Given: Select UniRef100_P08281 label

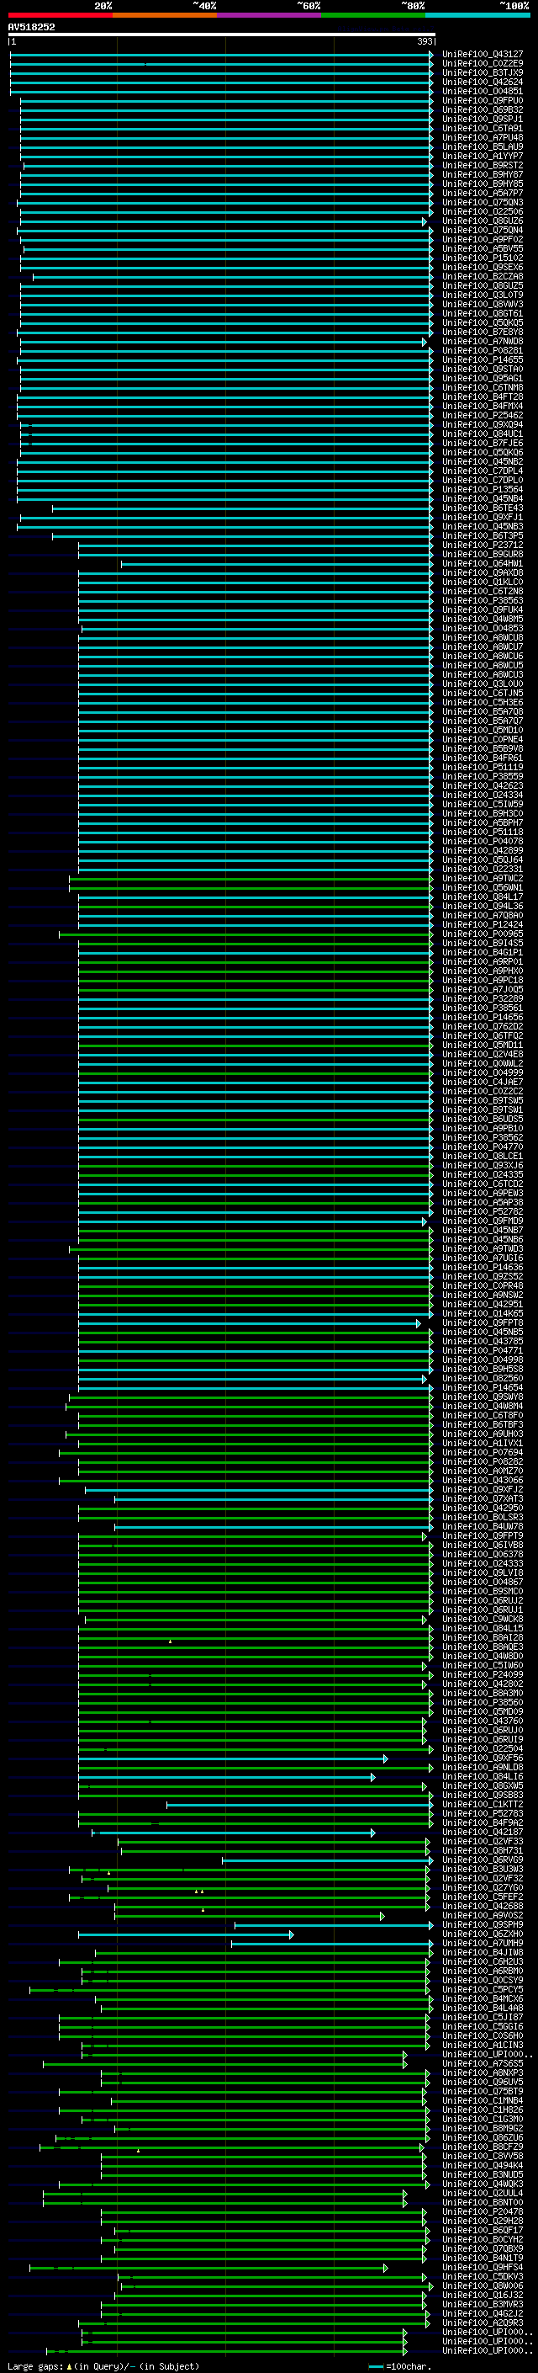Looking at the screenshot, I should point(483,350).
